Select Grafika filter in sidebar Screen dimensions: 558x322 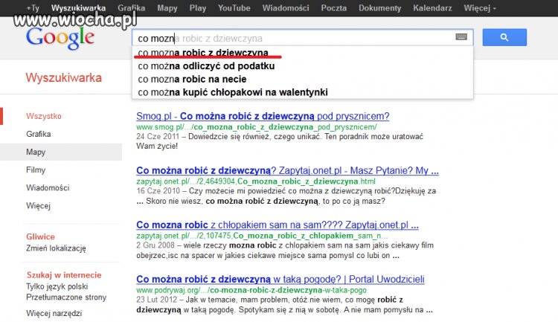[x=39, y=134]
